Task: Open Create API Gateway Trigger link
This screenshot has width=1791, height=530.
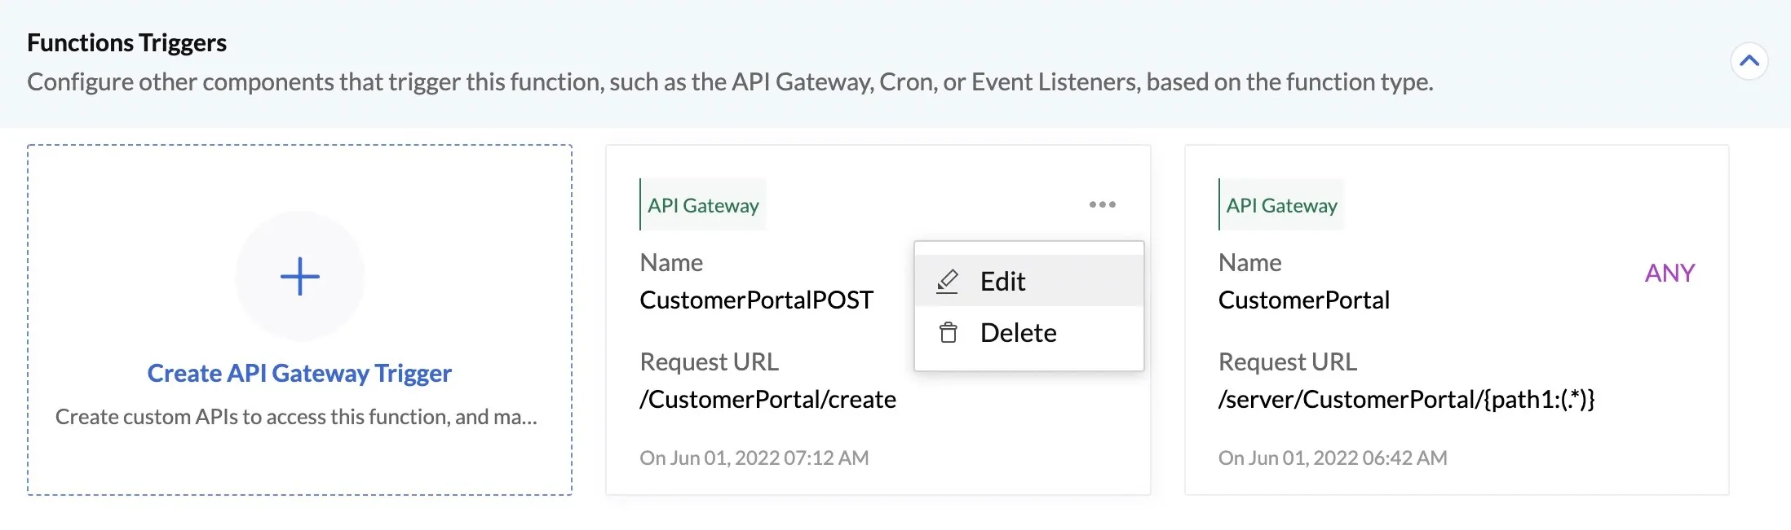Action: (x=299, y=373)
